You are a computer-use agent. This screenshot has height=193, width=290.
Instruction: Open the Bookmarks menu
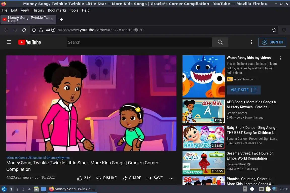[x=57, y=10]
